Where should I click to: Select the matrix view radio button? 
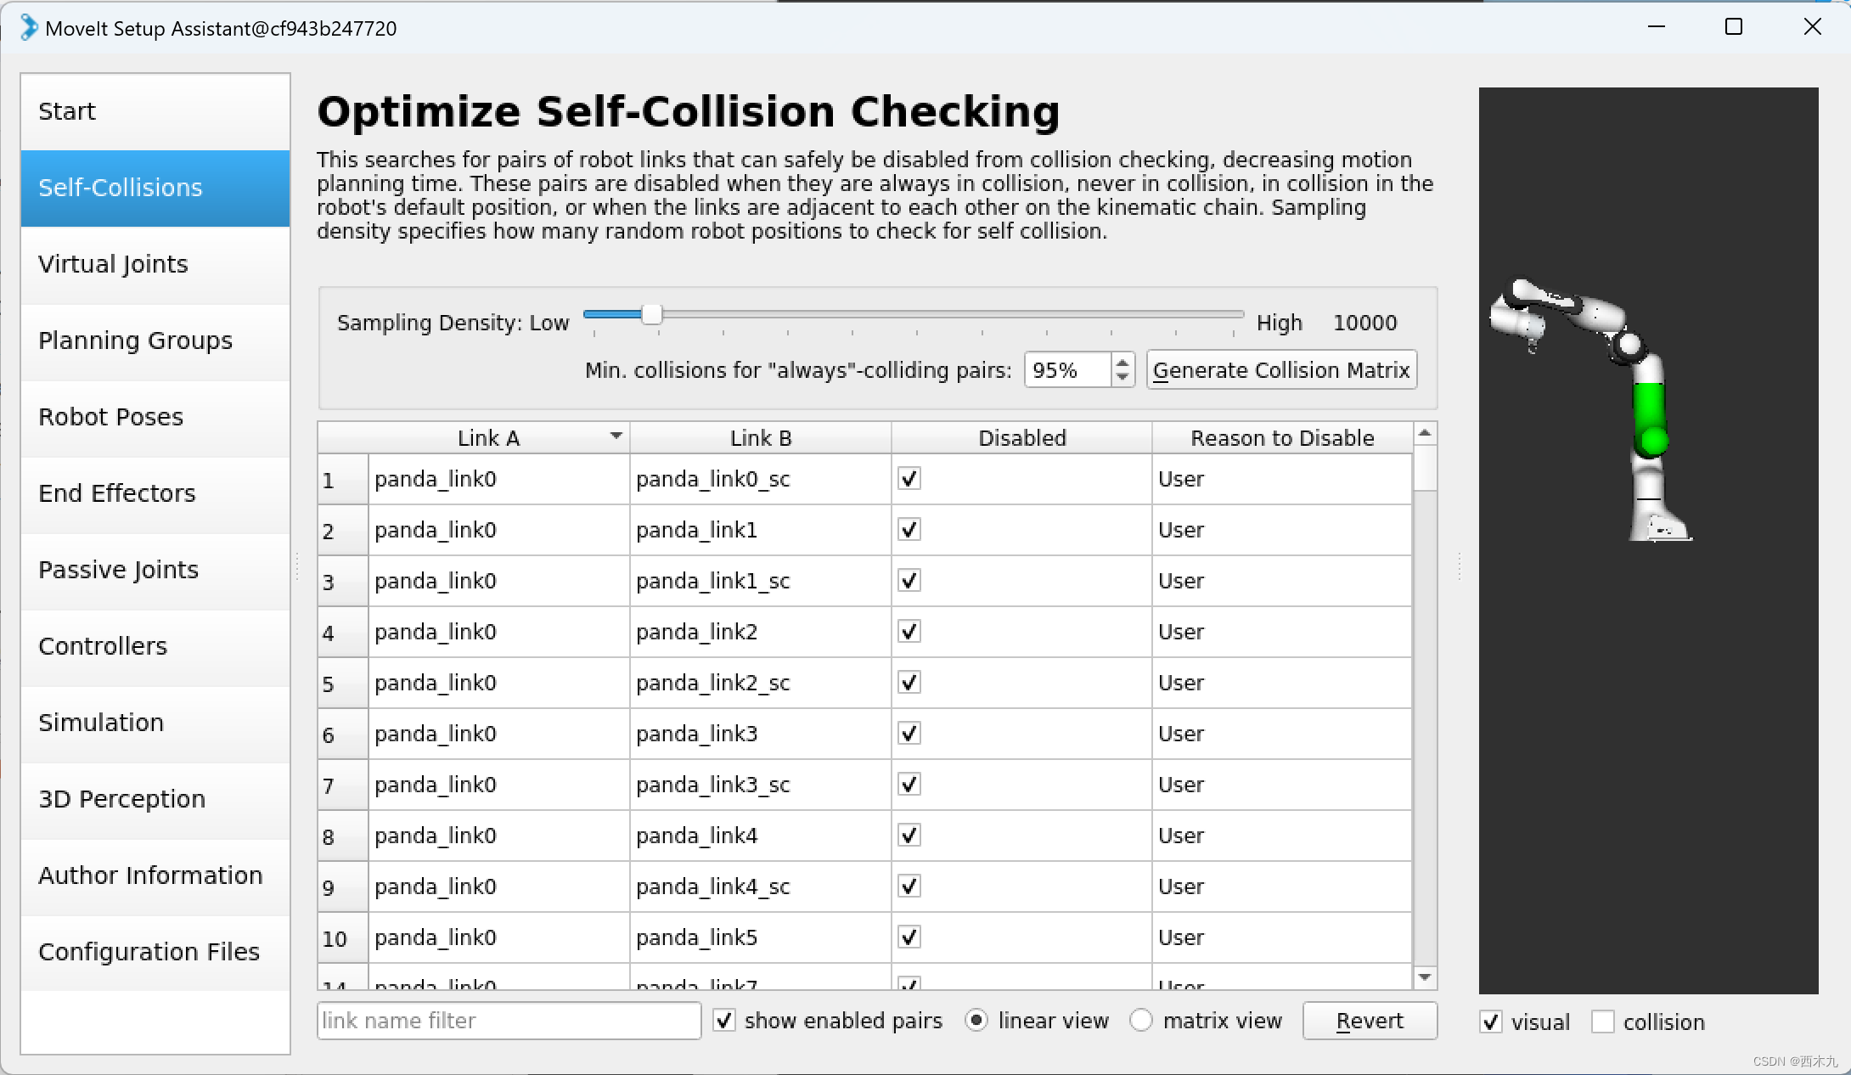coord(1141,1021)
